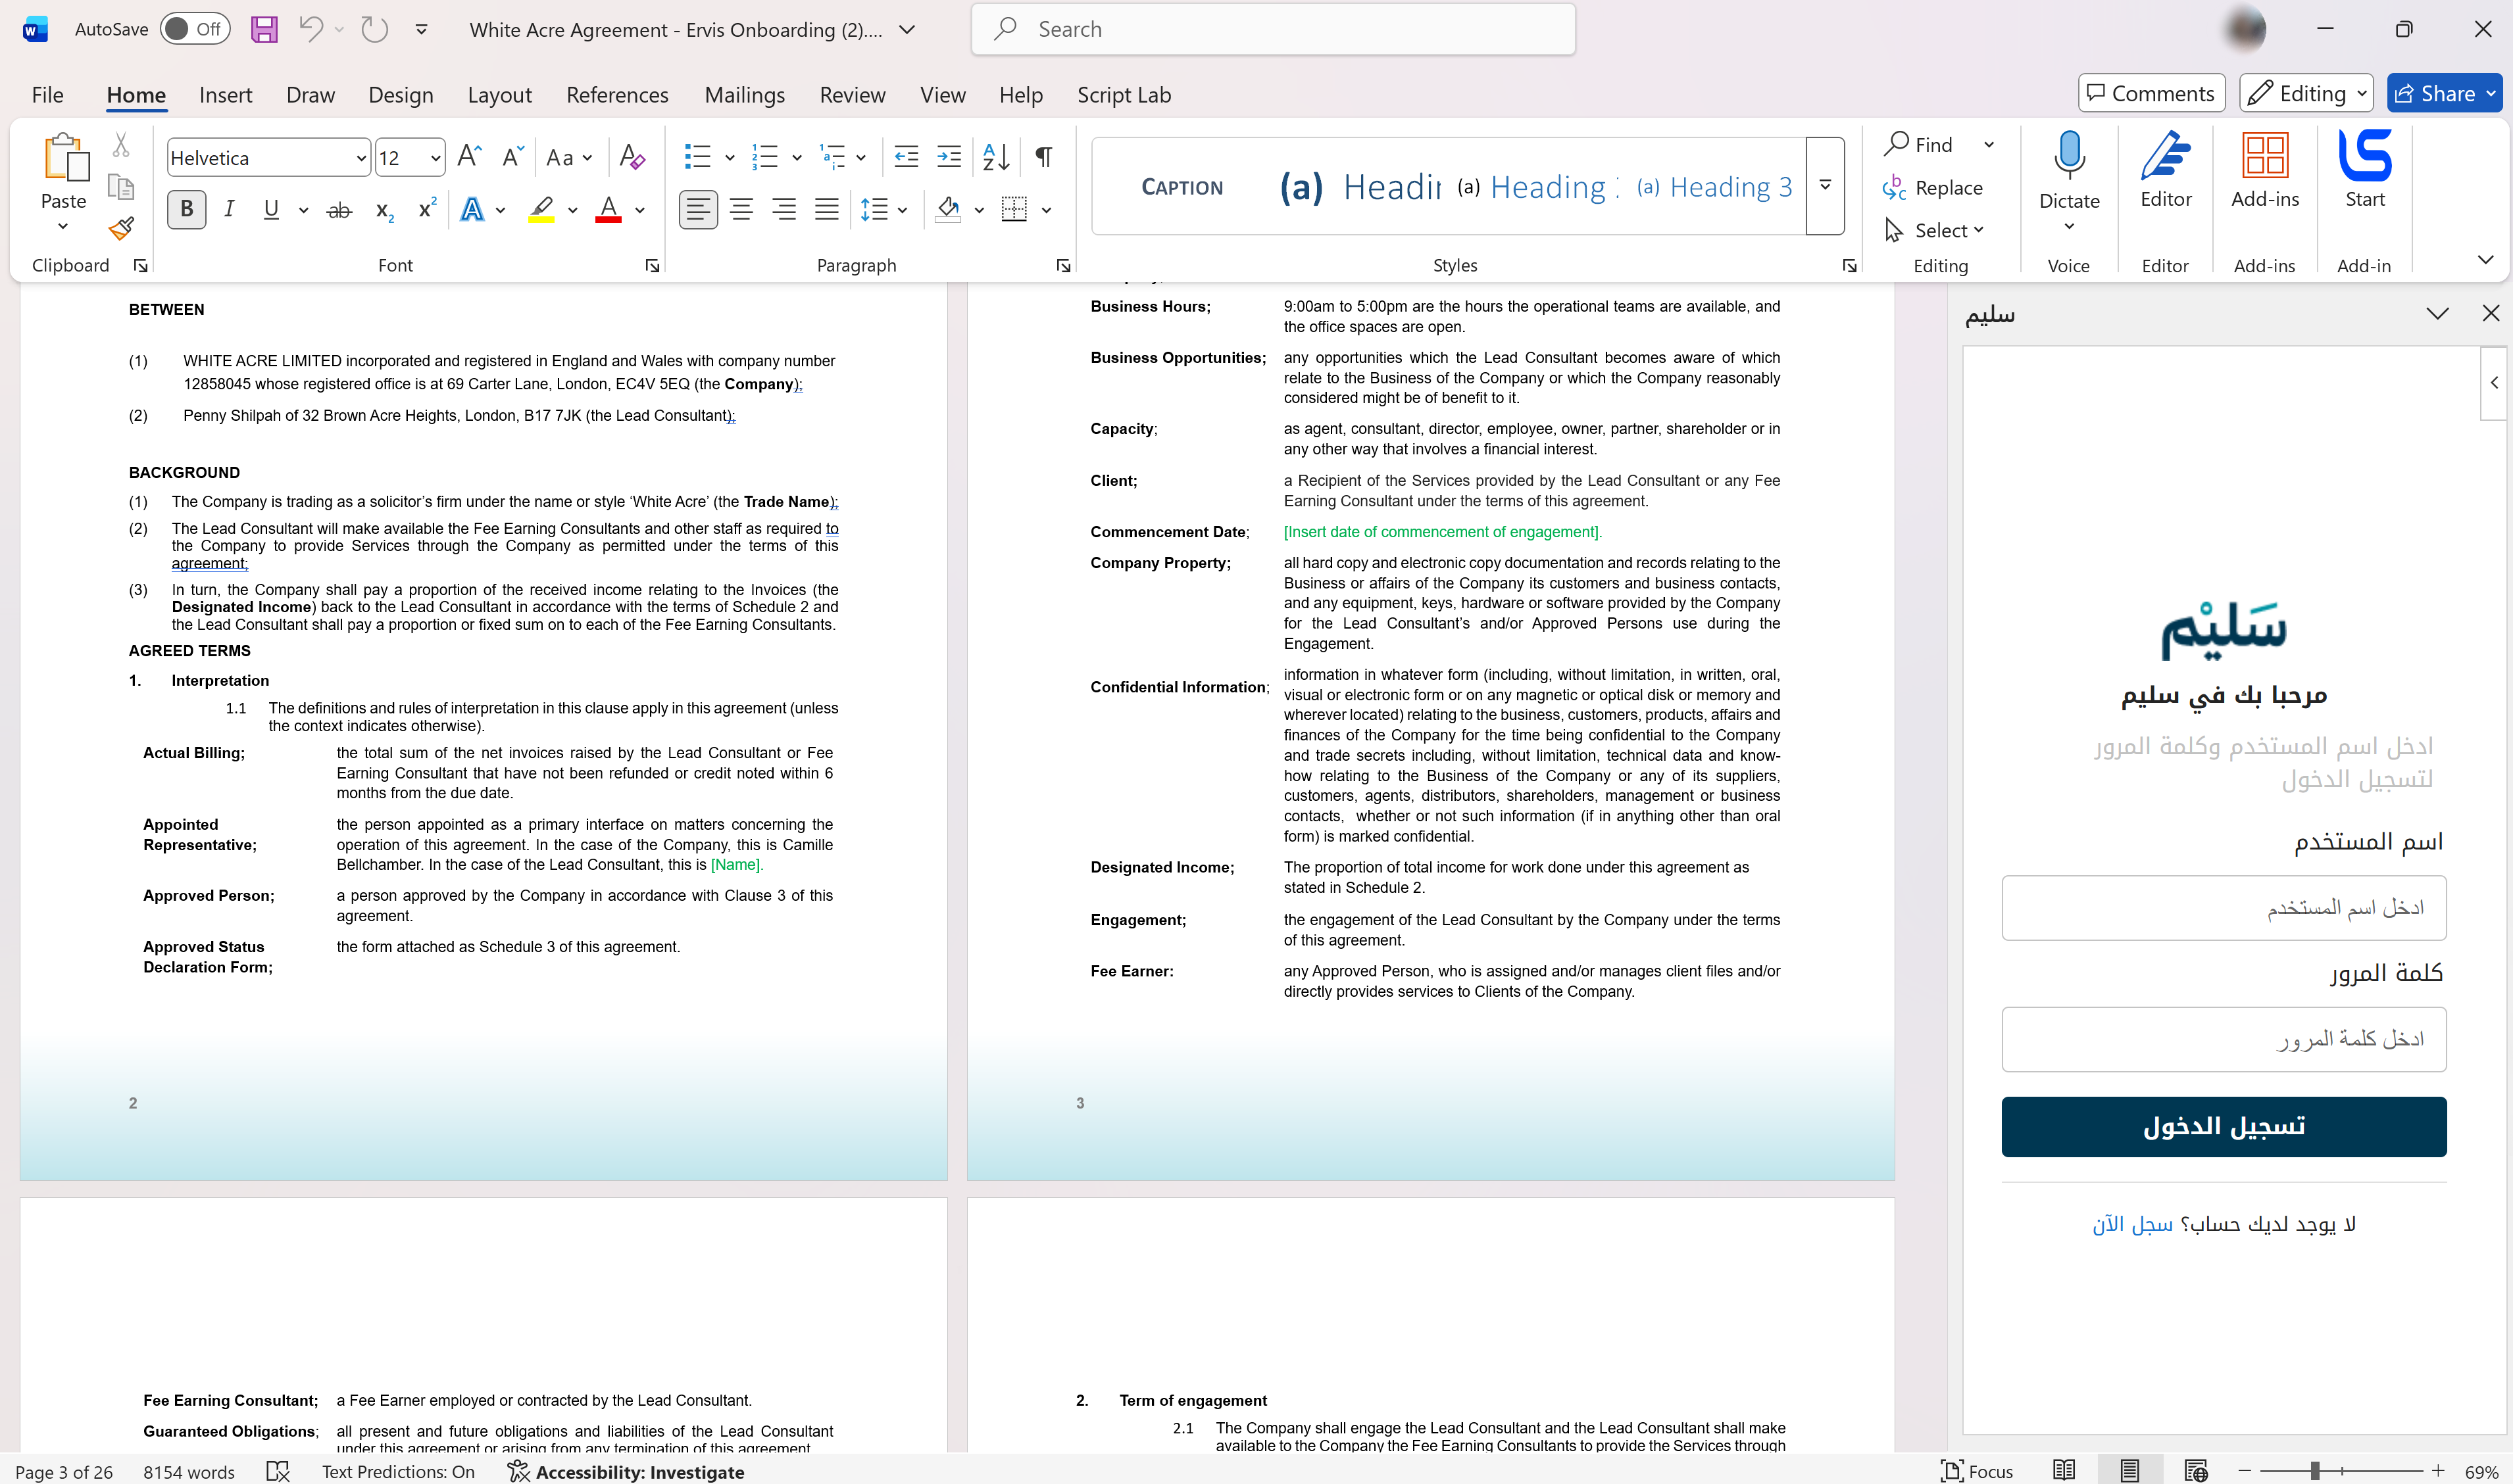Toggle bold formatting in the Font group
This screenshot has width=2513, height=1484.
pos(186,209)
